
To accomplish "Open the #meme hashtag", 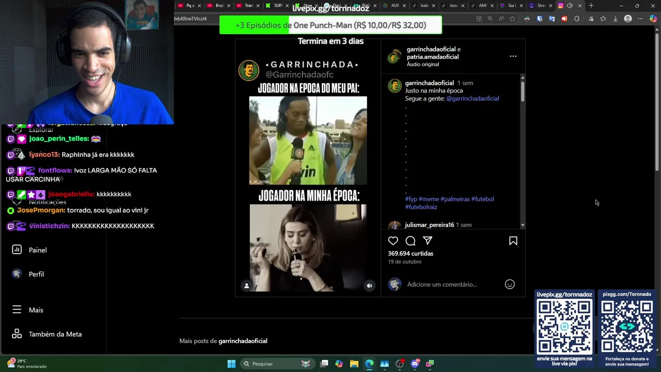I will (429, 199).
